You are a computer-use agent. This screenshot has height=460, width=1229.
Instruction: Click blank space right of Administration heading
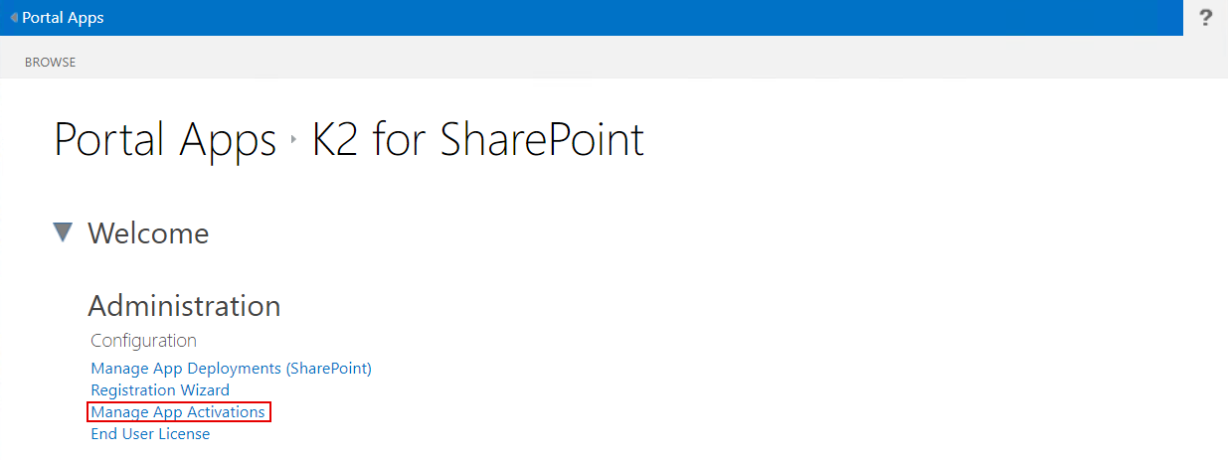(x=696, y=305)
